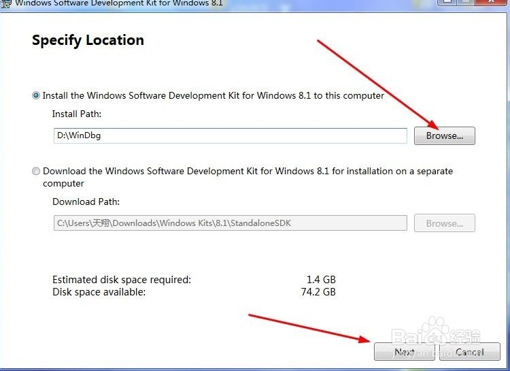Click the Specify Location heading
Screen dimensions: 510x371
(88, 40)
